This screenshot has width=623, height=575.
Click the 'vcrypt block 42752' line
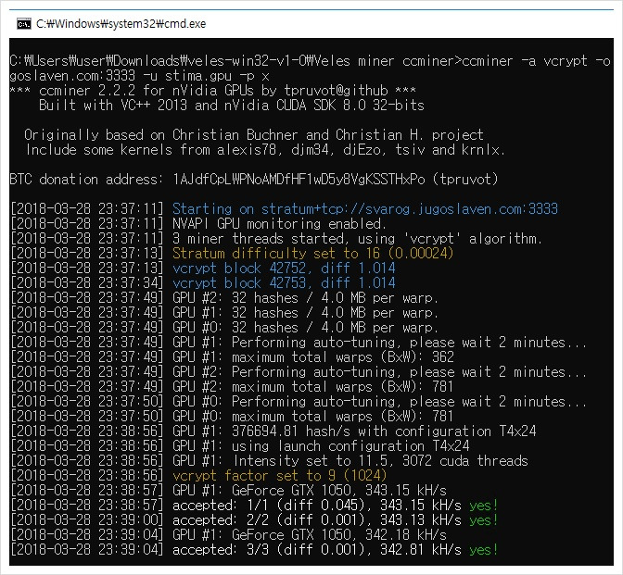tap(203, 269)
